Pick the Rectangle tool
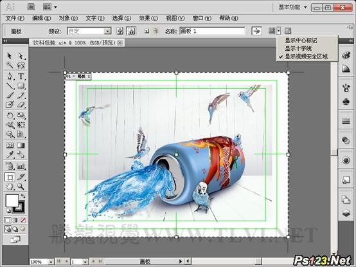The width and height of the screenshot is (356, 267). pyautogui.click(x=21, y=86)
